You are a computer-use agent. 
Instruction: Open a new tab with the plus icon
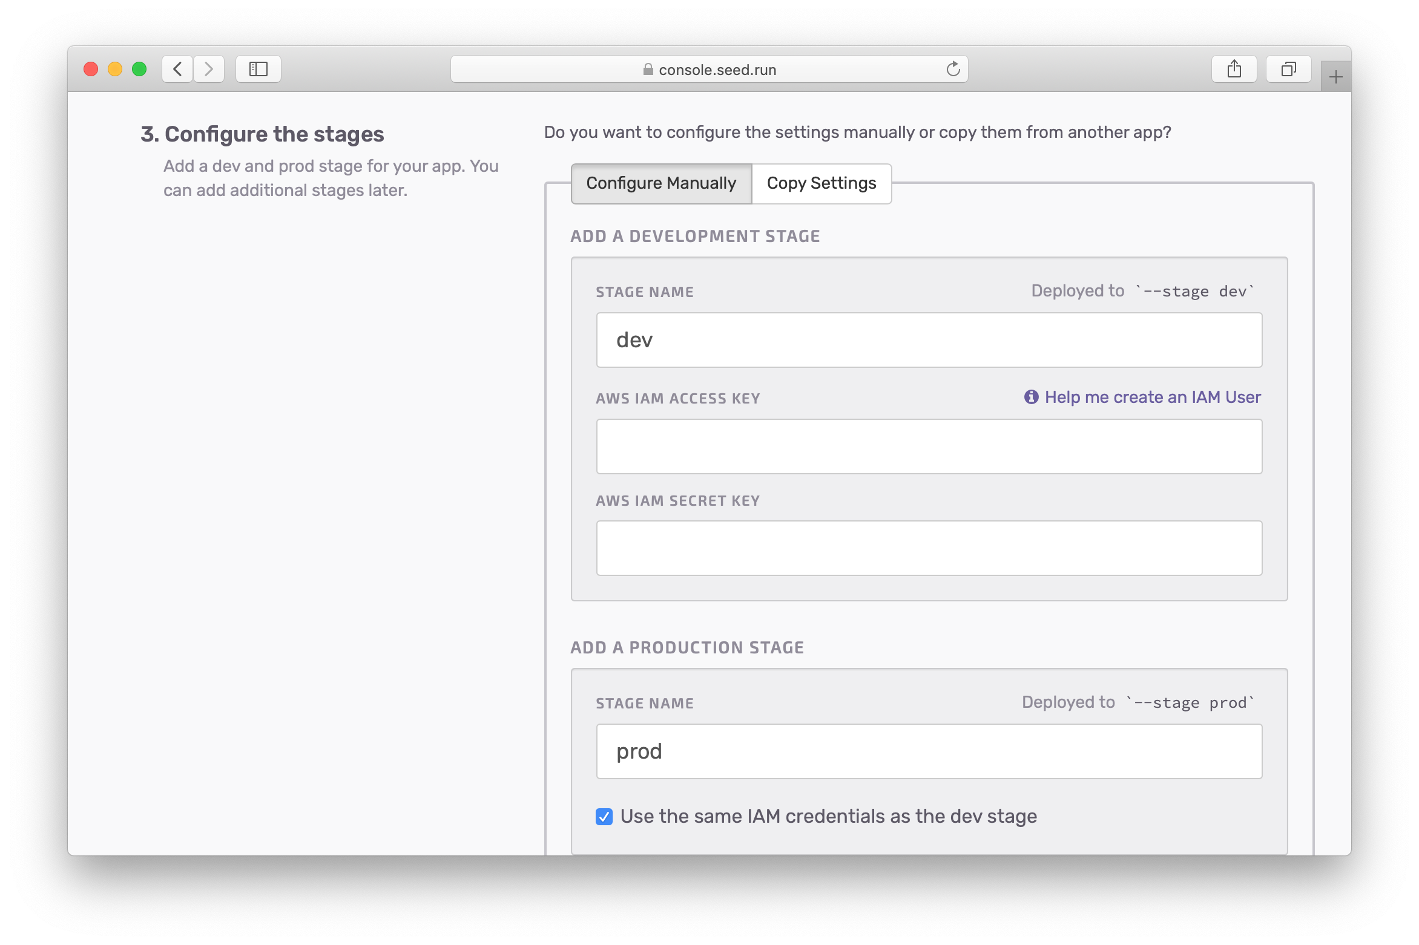click(x=1335, y=77)
